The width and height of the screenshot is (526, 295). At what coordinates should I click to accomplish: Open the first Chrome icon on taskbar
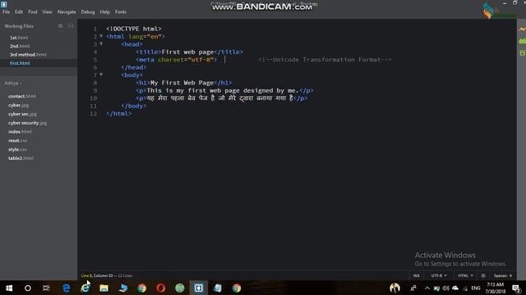click(x=142, y=288)
